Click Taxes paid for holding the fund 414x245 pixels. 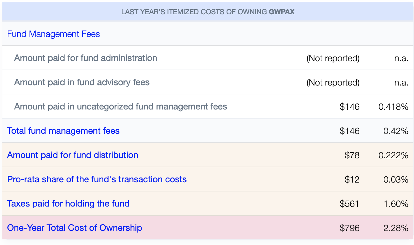[x=68, y=204]
